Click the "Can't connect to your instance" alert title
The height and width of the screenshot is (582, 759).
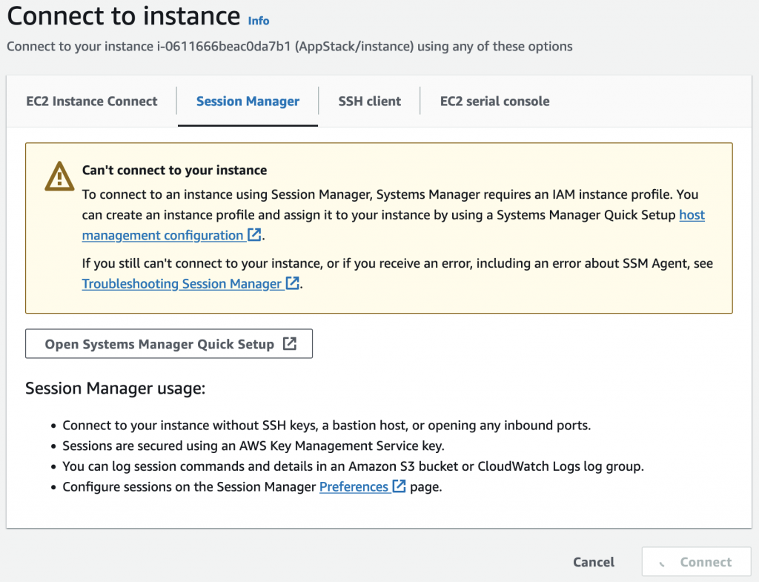pos(174,171)
